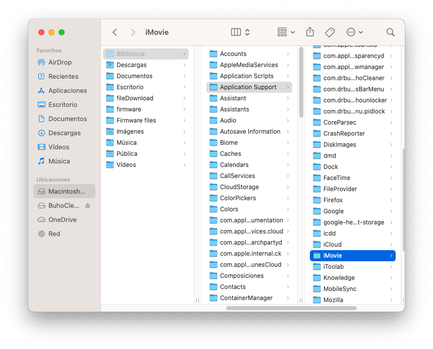The image size is (433, 349).
Task: Open the Tags icon in the toolbar
Action: click(330, 31)
